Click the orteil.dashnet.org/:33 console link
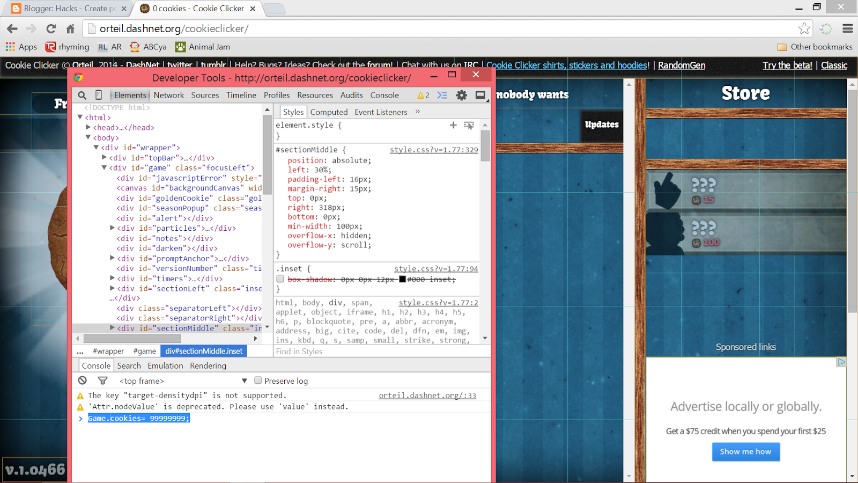This screenshot has height=483, width=858. click(x=427, y=396)
